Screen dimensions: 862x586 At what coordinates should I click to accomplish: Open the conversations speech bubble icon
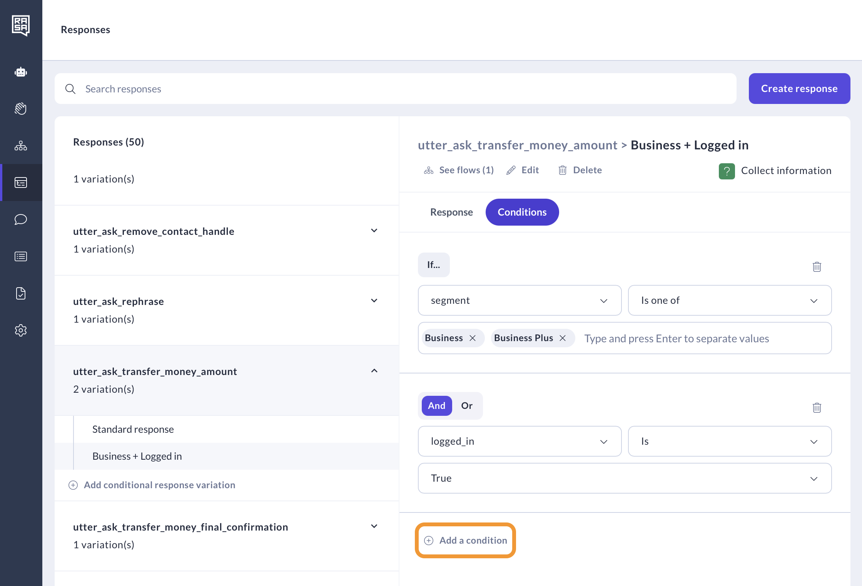click(x=21, y=219)
